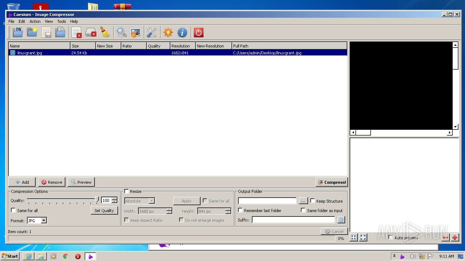Click the quality value field 100
The image size is (465, 261).
point(106,200)
